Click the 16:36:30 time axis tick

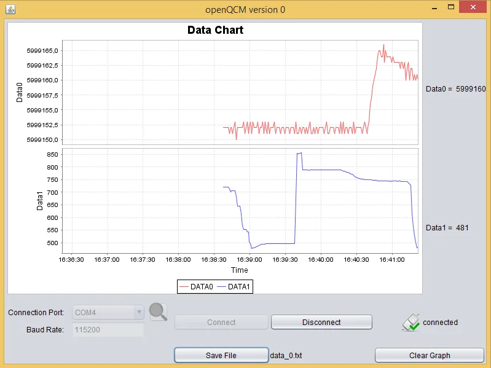pos(71,260)
